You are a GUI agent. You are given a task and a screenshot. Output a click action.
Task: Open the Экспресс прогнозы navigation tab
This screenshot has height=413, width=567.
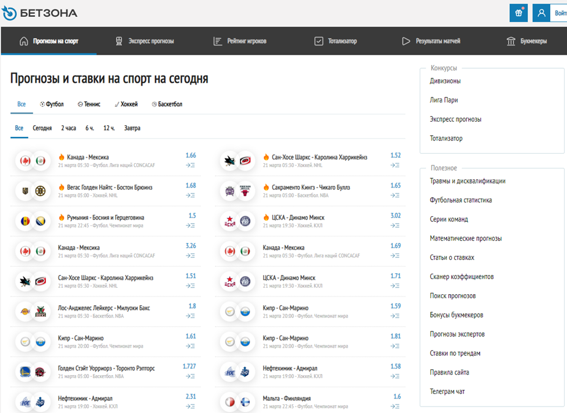[144, 41]
